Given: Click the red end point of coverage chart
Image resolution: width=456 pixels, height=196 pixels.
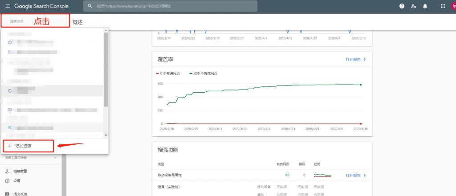Looking at the screenshot, I should pos(361,123).
